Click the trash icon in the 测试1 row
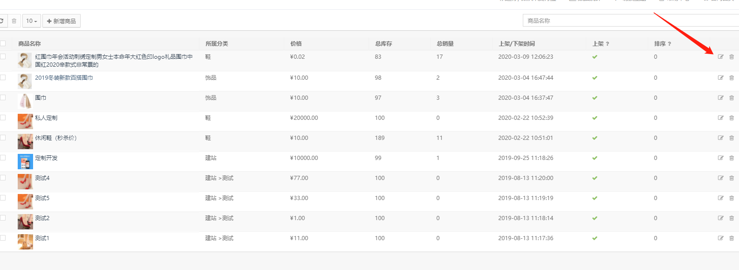The width and height of the screenshot is (739, 270). point(732,238)
